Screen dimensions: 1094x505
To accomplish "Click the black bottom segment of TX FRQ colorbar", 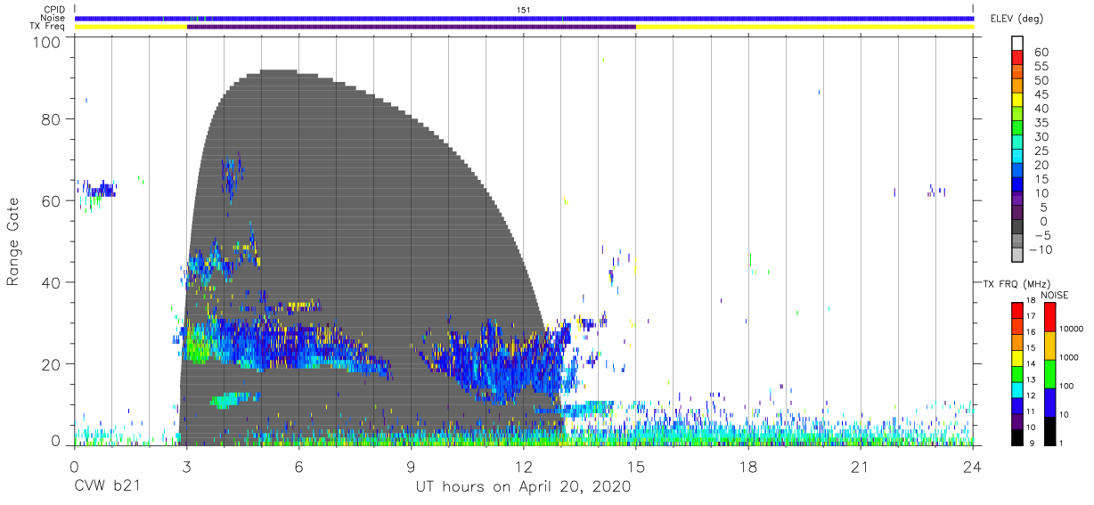I will [1016, 436].
